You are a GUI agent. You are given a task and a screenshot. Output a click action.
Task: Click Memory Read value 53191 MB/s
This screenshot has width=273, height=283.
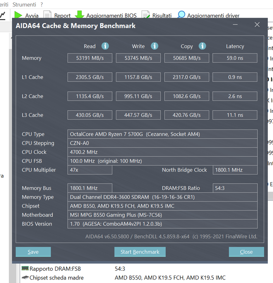coord(90,58)
